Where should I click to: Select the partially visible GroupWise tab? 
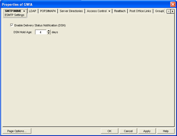click(160, 11)
